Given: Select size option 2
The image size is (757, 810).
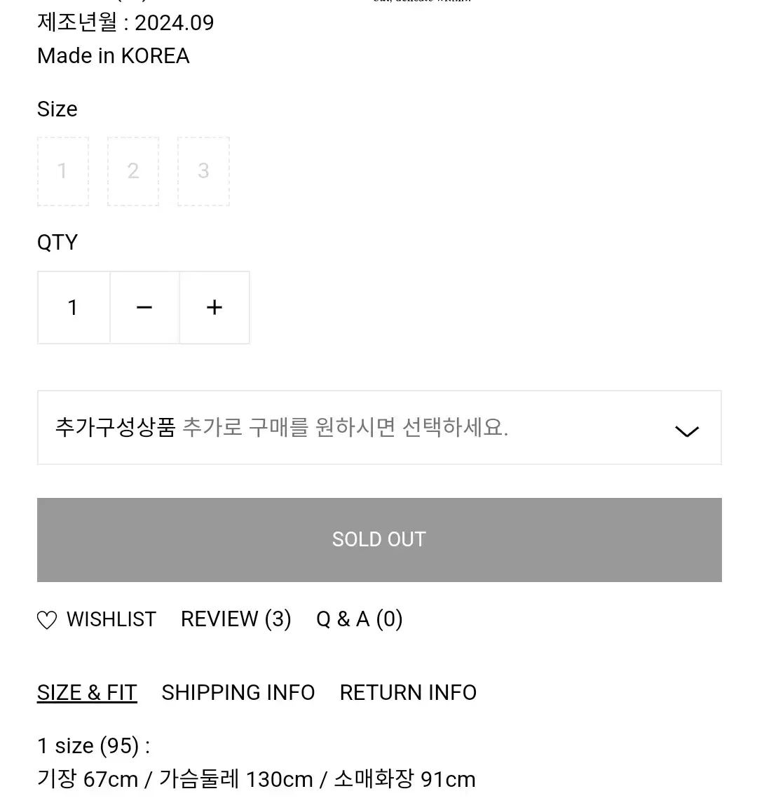Looking at the screenshot, I should pyautogui.click(x=133, y=171).
